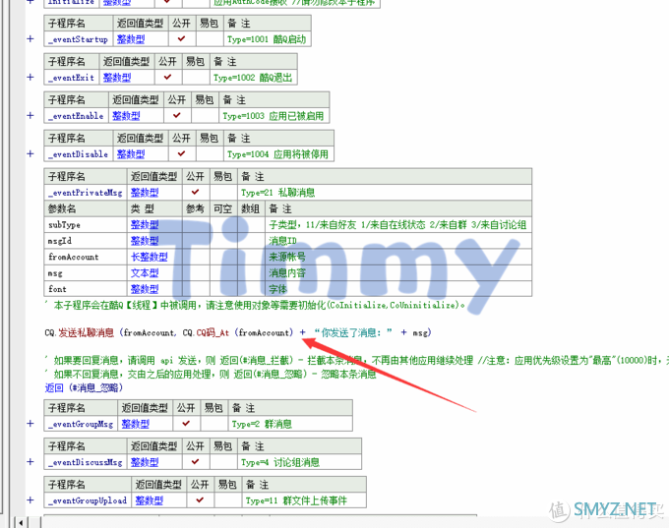Select the fromAccount parameter name cell
Screen dimensions: 669x528
[86, 257]
